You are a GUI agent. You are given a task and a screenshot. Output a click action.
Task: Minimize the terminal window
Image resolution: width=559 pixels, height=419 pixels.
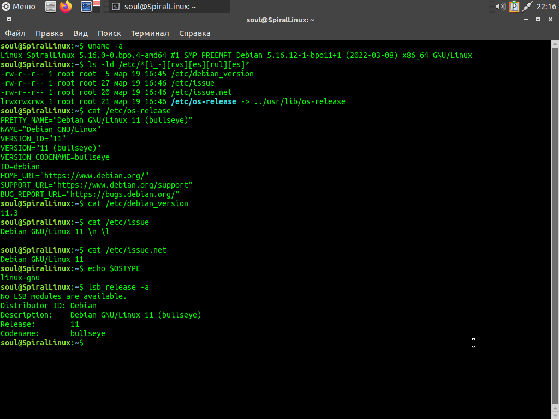(x=526, y=20)
